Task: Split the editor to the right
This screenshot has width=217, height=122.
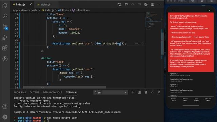Action: tap(152, 4)
